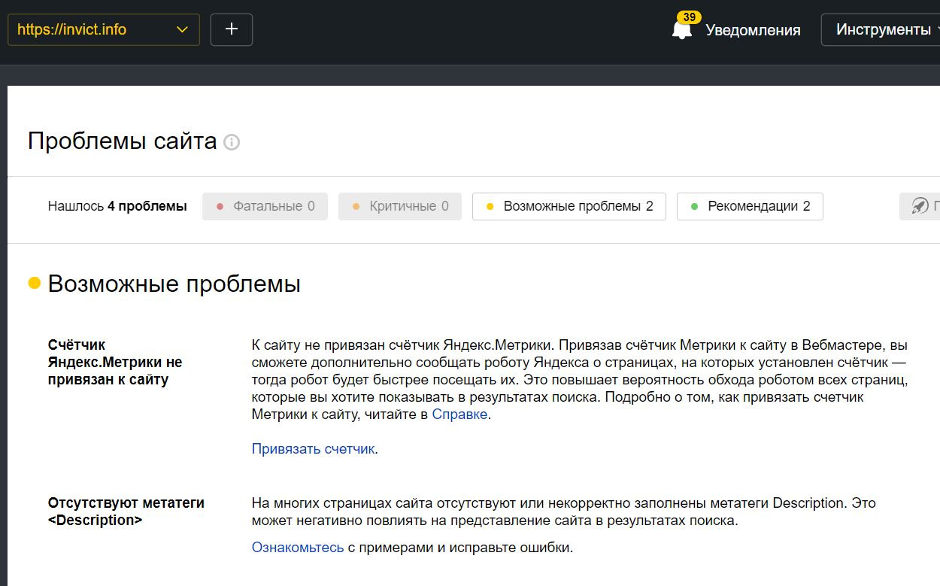Toggle the Возможные проблемы 2 filter
The height and width of the screenshot is (586, 940).
[569, 206]
